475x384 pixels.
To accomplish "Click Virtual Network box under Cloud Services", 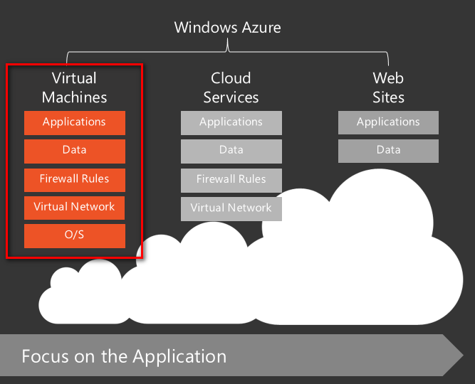I will (x=231, y=209).
